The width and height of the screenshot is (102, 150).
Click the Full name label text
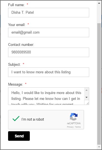(x=16, y=5)
